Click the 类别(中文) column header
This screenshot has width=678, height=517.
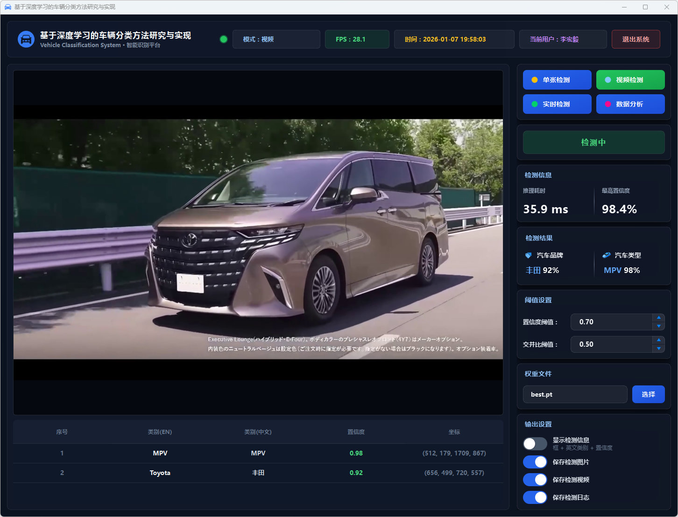258,432
